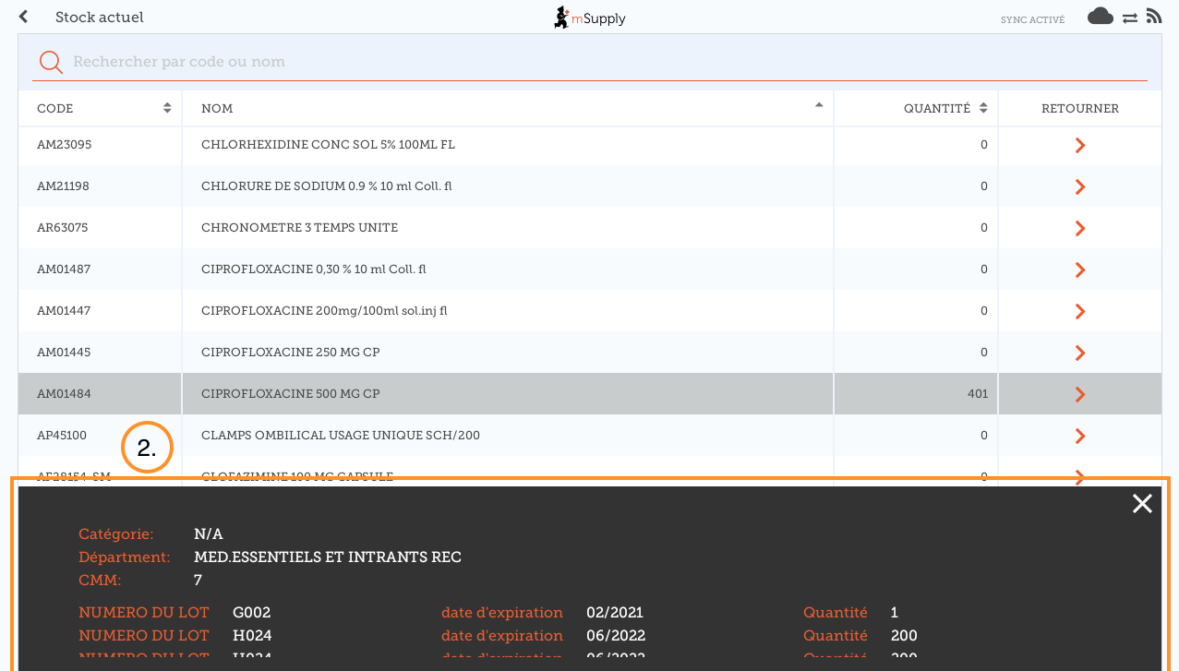Open return arrow for CHLORHEXIDINE CONC SOL
Screen dimensions: 1179x671
1079,146
